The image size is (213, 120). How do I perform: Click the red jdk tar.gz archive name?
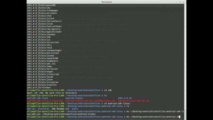(x=133, y=101)
